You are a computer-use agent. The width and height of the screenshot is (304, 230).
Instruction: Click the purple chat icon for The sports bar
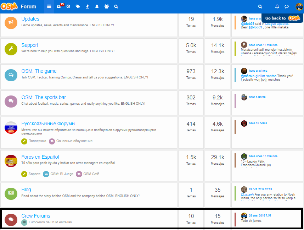(x=11, y=102)
